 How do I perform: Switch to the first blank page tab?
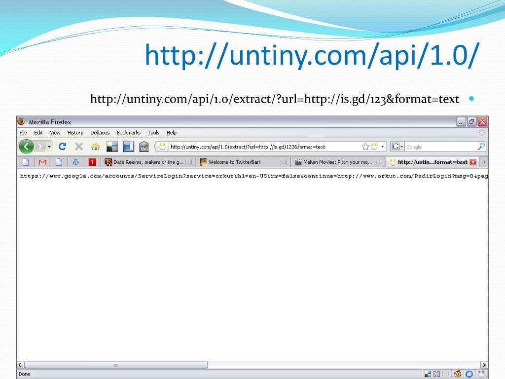click(x=26, y=162)
